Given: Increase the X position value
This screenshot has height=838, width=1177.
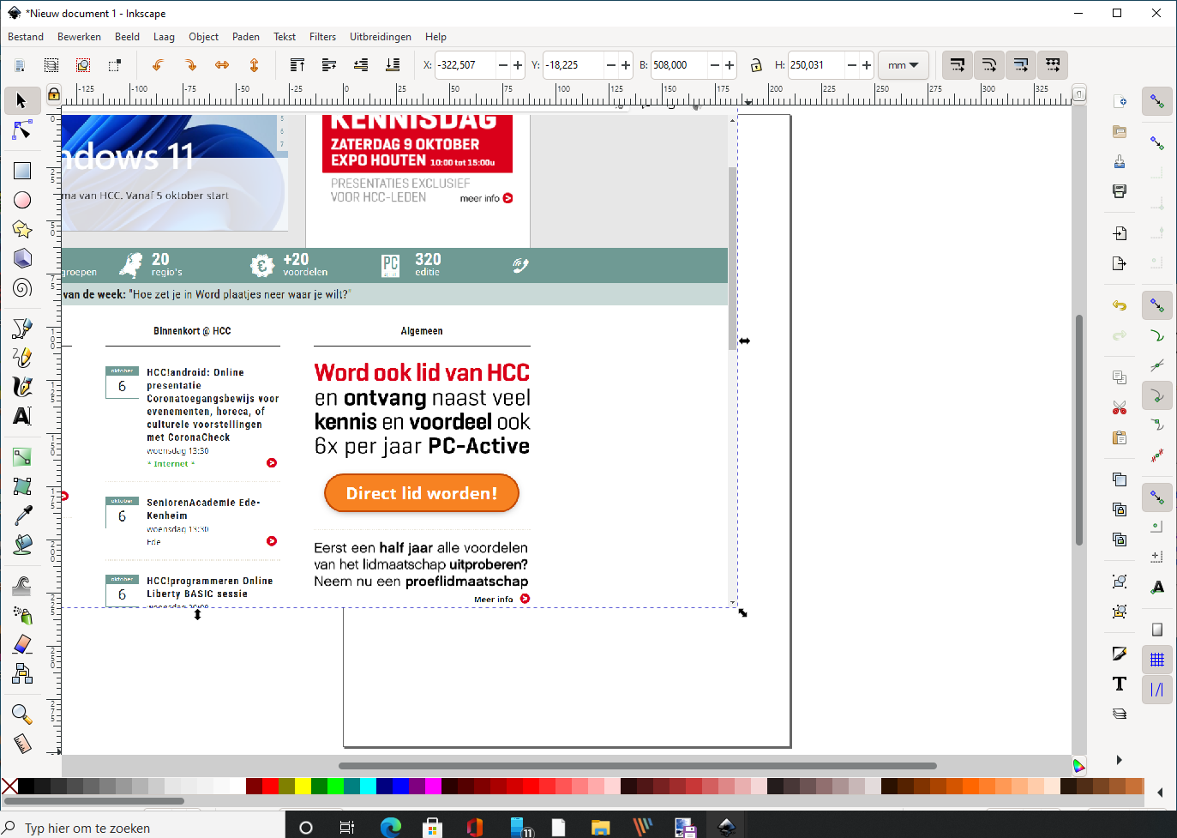Looking at the screenshot, I should [x=517, y=65].
